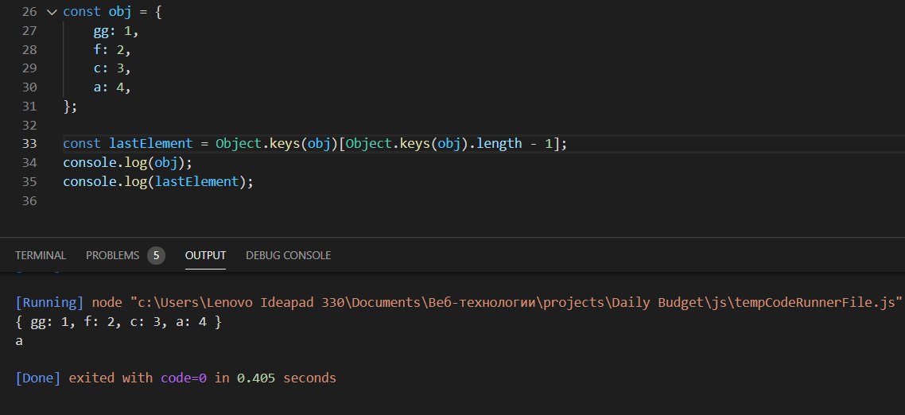Click the printed object '{ gg: 1, f: 2, c: 3, a: 4 }'

(x=118, y=321)
